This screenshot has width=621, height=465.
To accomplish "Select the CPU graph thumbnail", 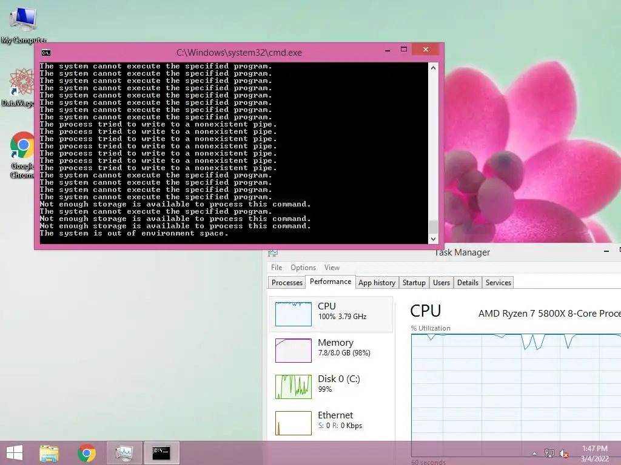I will coord(294,314).
